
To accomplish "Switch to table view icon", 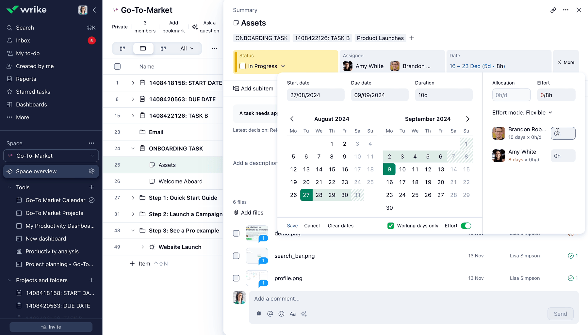I will coord(143,48).
